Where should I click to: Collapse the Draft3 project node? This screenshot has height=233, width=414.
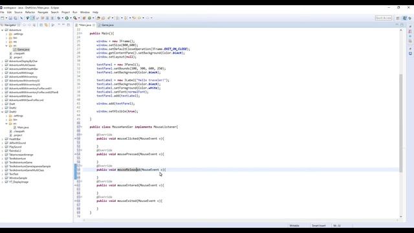[3, 112]
